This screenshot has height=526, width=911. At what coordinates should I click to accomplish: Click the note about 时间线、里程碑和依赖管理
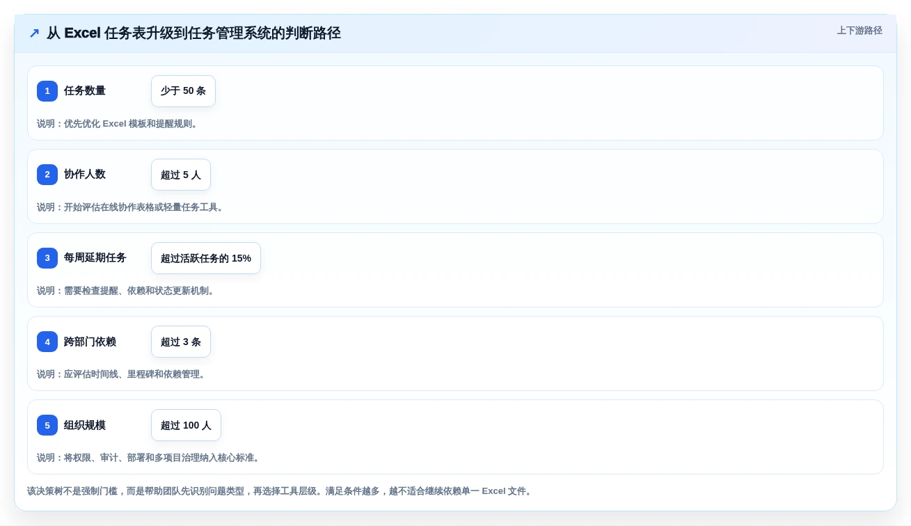tap(122, 374)
